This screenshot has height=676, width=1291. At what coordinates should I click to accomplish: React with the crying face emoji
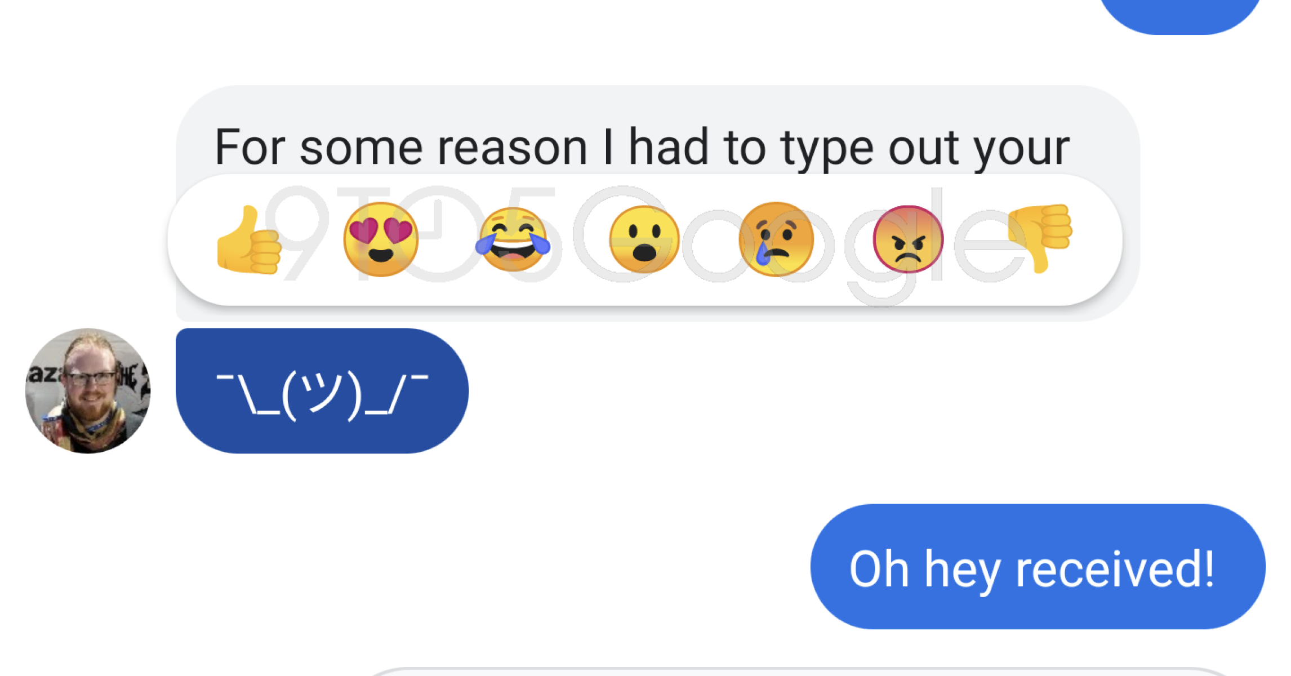coord(776,239)
